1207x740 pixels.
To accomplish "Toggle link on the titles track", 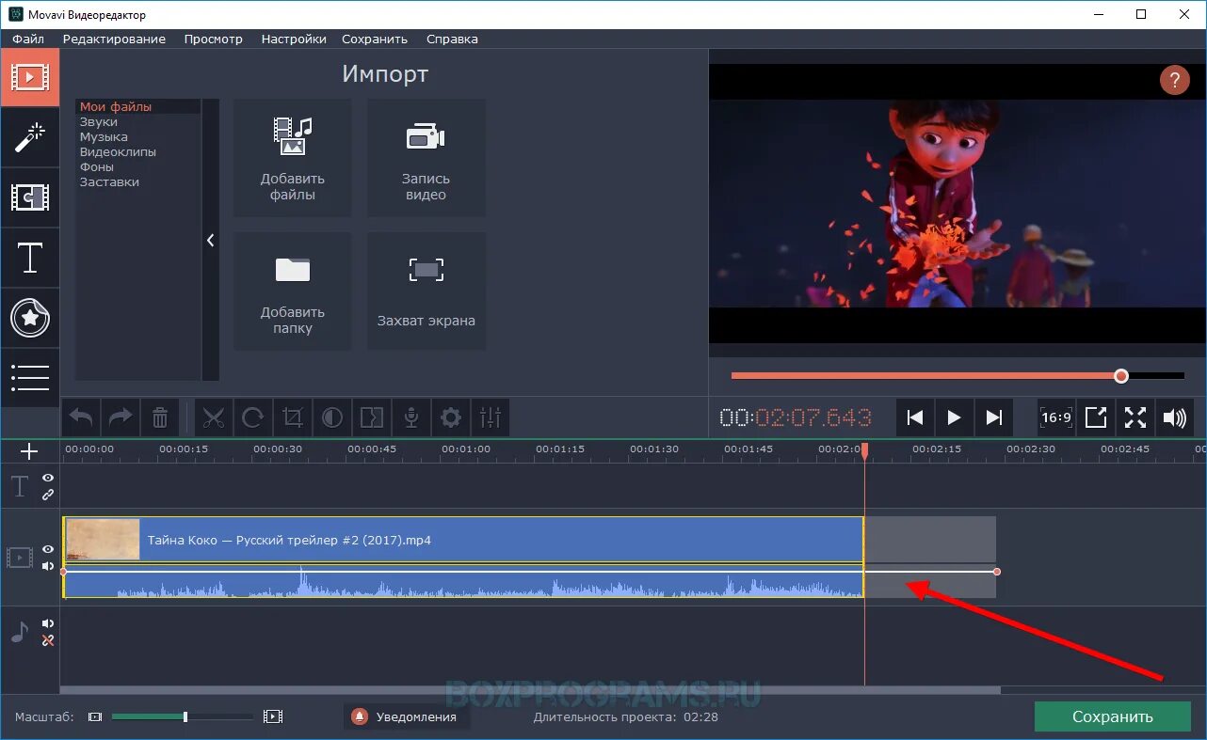I will [48, 495].
